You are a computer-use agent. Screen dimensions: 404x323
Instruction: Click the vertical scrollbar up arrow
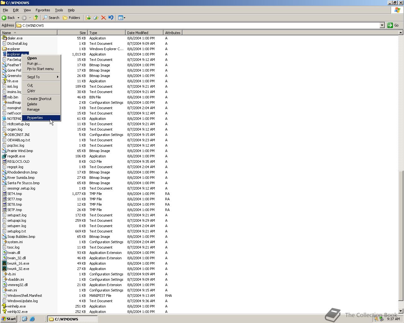pyautogui.click(x=401, y=32)
